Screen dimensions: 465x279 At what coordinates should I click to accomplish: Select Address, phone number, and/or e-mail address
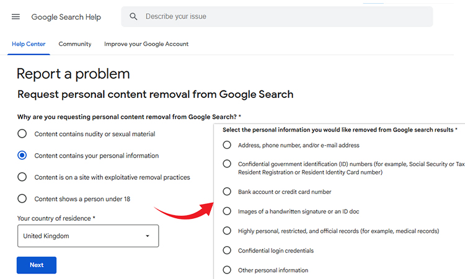pos(227,145)
